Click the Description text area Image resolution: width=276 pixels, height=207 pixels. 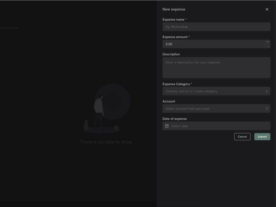pyautogui.click(x=216, y=68)
